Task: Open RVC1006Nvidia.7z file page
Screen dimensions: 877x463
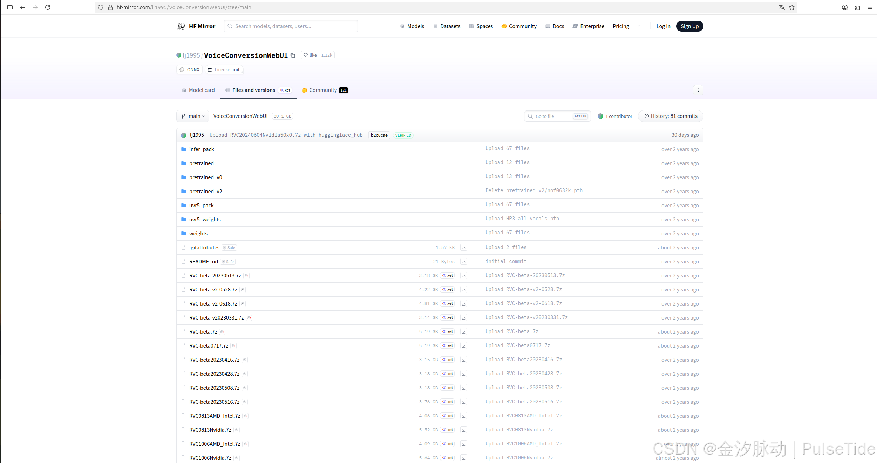Action: tap(210, 458)
